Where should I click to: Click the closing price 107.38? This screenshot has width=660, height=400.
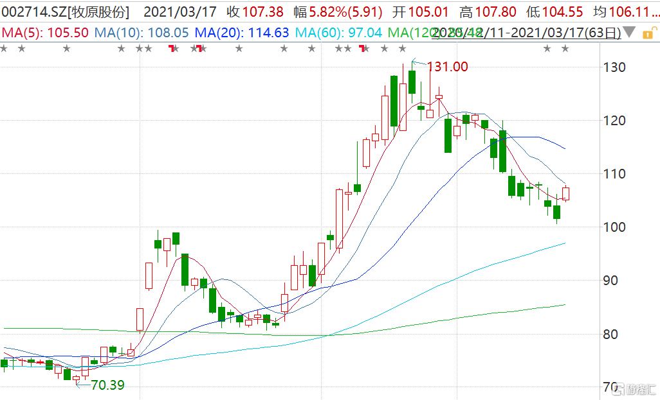pos(263,12)
